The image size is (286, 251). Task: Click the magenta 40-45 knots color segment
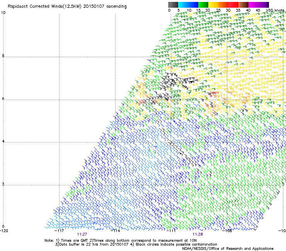[x=254, y=5]
